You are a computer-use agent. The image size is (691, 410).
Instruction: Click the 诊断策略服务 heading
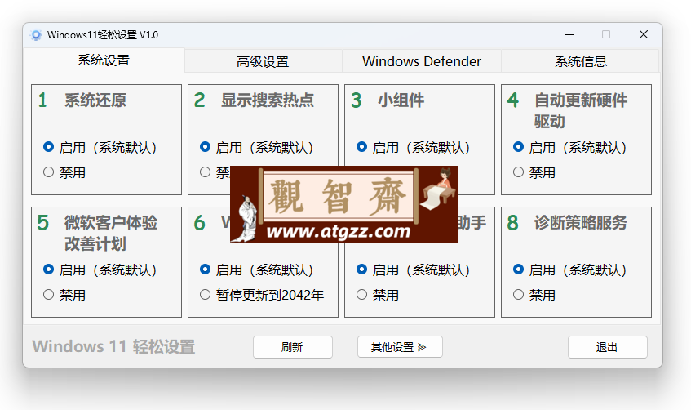pyautogui.click(x=580, y=222)
